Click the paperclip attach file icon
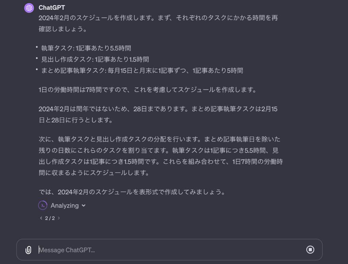Screen dimensions: 348x264 pos(28,250)
